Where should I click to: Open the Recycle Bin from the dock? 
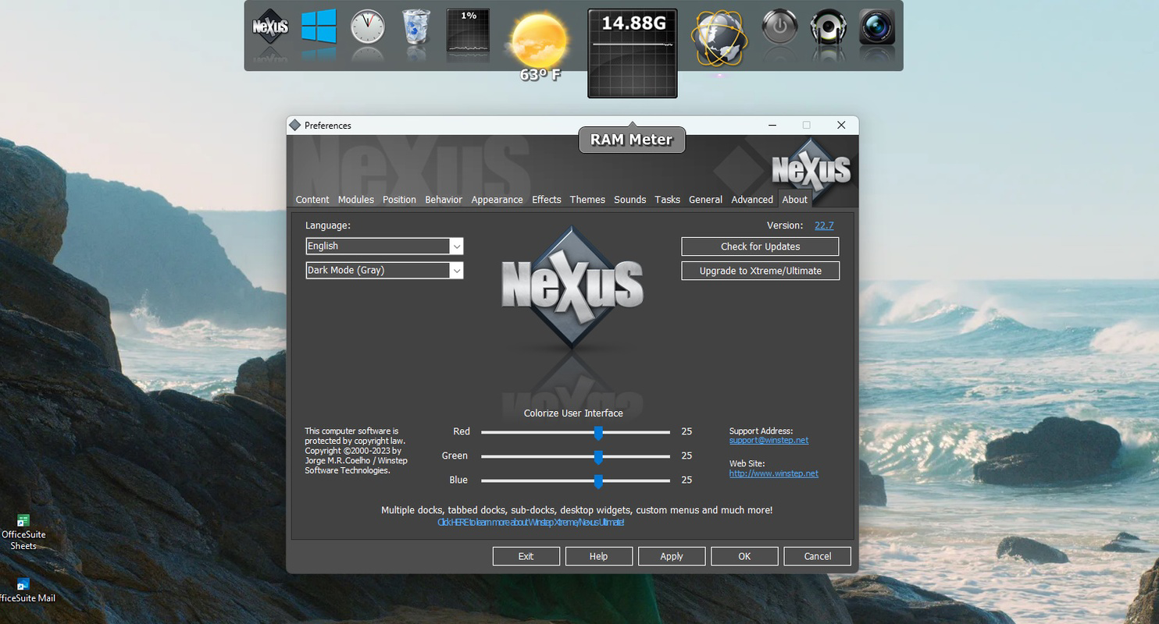pos(415,27)
